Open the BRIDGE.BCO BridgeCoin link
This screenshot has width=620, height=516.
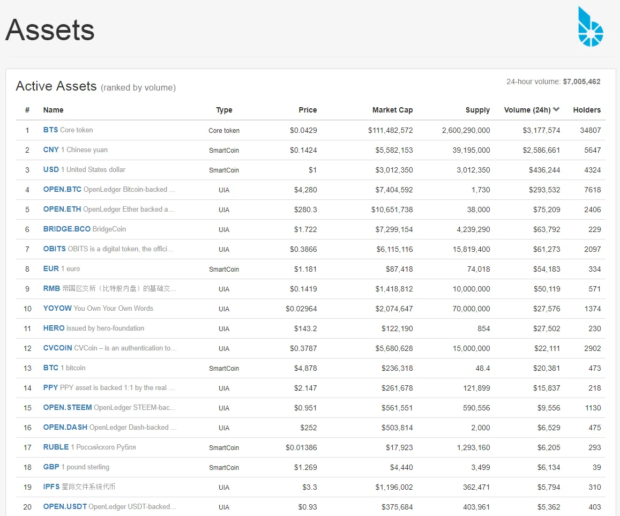[67, 229]
